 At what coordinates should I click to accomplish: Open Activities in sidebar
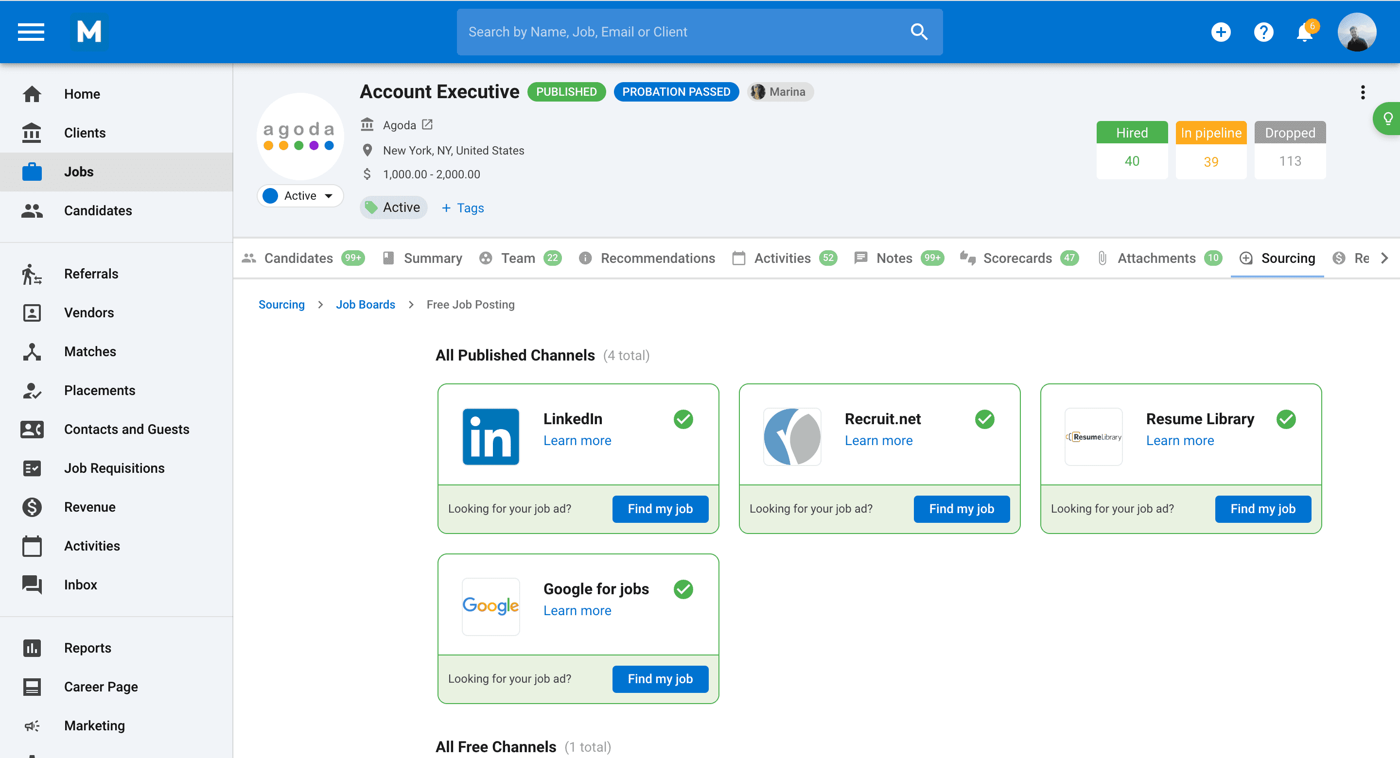click(x=116, y=546)
